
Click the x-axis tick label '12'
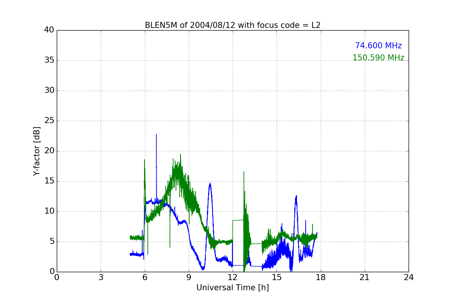[233, 277]
